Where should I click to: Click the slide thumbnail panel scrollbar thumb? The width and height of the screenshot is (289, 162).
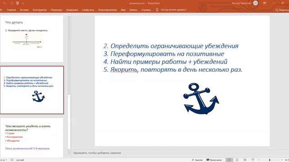coord(69,121)
